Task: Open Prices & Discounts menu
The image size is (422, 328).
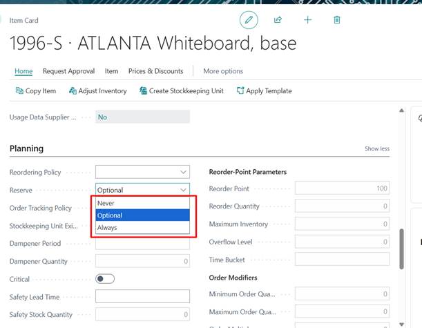Action: 155,71
